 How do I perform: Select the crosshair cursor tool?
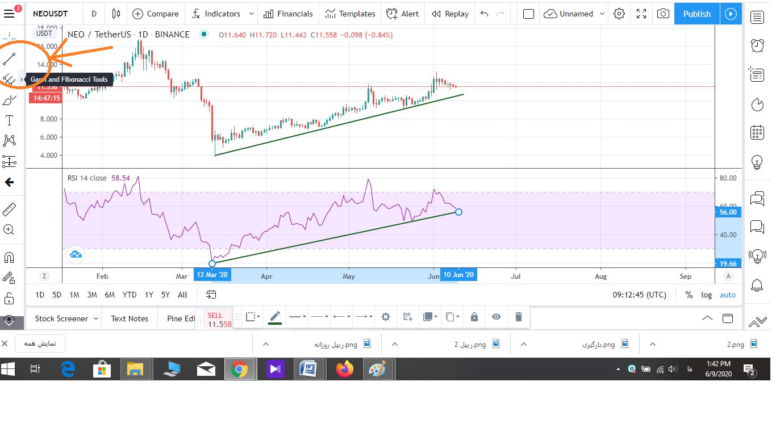9,35
